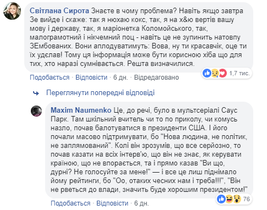The image size is (267, 210).
Task: Click the blue like reaction on Maxim's reply
Action: click(221, 199)
